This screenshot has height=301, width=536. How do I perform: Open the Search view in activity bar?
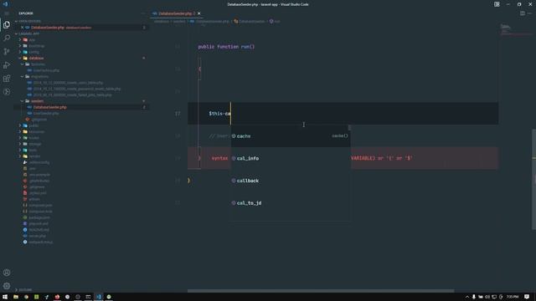point(7,38)
